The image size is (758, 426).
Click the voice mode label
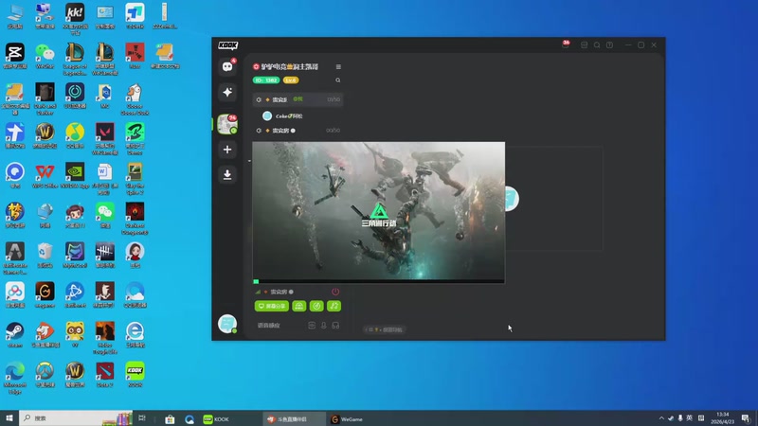(269, 326)
